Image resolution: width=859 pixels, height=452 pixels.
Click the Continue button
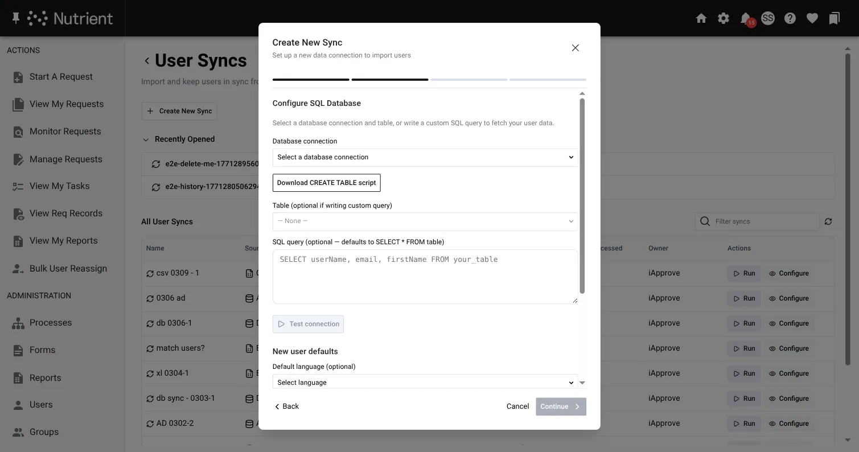[x=561, y=406]
